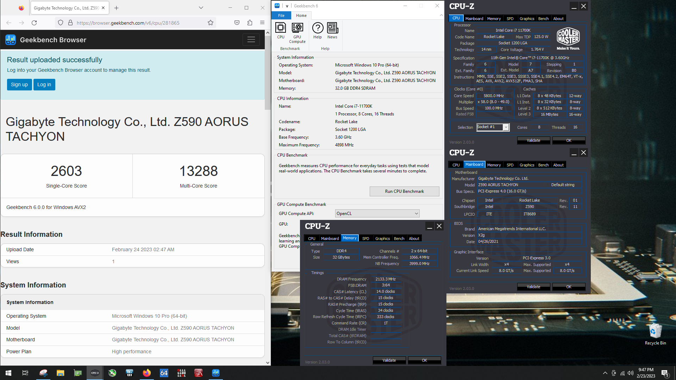Viewport: 676px width, 380px height.
Task: Open About tab in CPU-Z memory window
Action: tap(414, 239)
